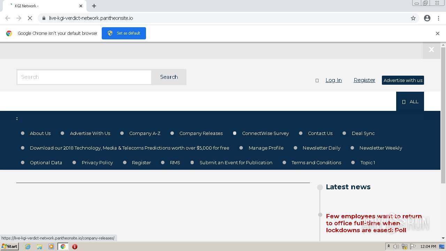Open the RMS link
Screen dimensions: 446x251
[175, 162]
